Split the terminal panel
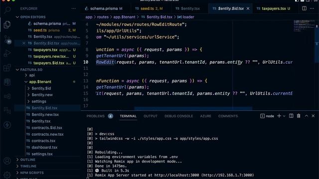This screenshot has height=179, width=319. click(291, 116)
